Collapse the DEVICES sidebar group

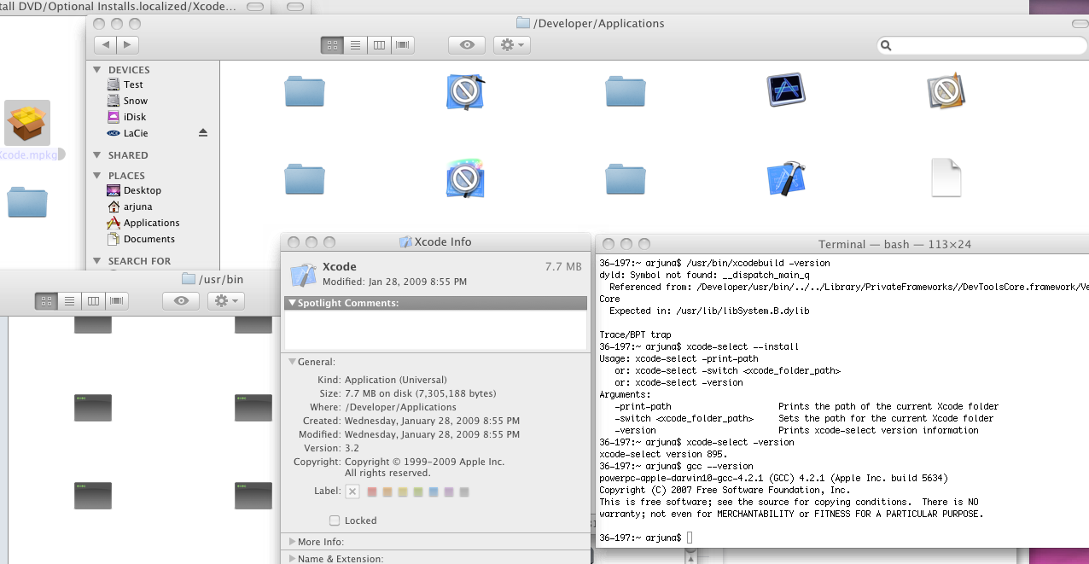coord(98,70)
